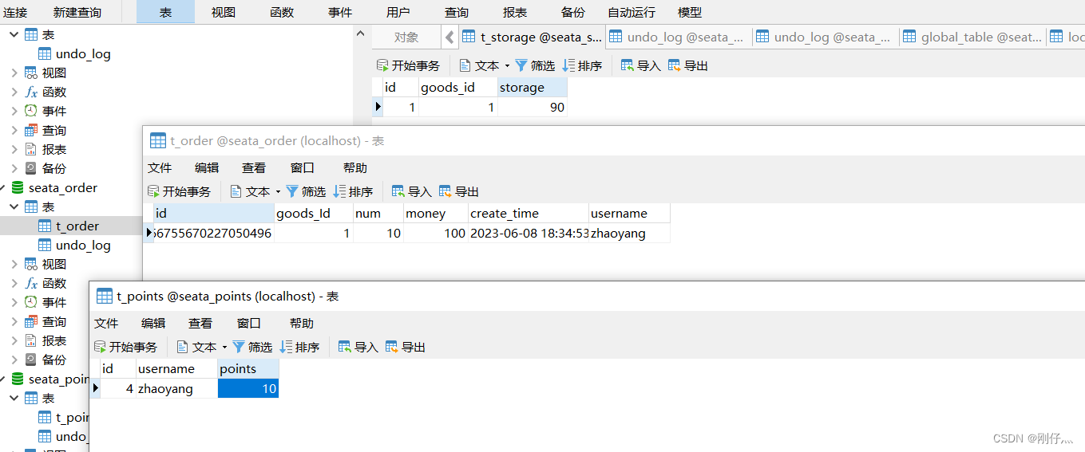The image size is (1085, 452).
Task: Click table icon in t_points window title
Action: click(105, 297)
